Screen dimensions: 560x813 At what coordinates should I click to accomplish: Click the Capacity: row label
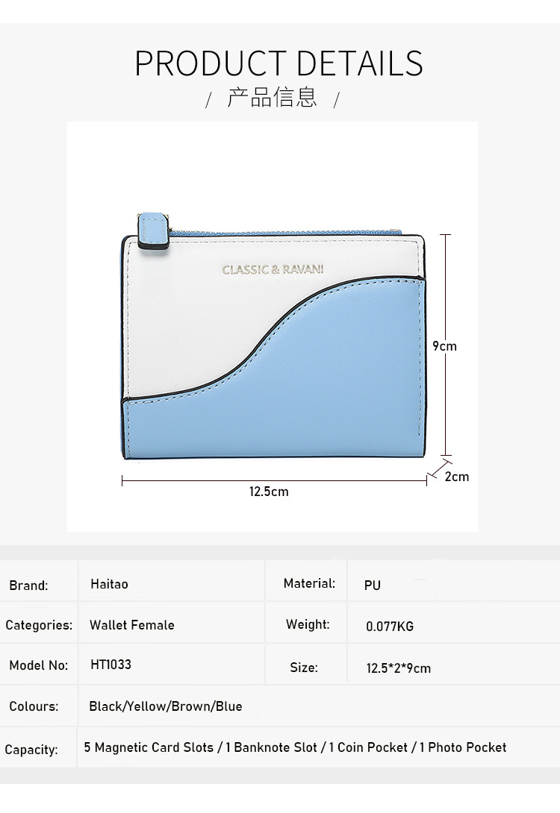(31, 750)
